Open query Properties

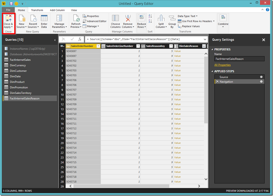point(91,16)
